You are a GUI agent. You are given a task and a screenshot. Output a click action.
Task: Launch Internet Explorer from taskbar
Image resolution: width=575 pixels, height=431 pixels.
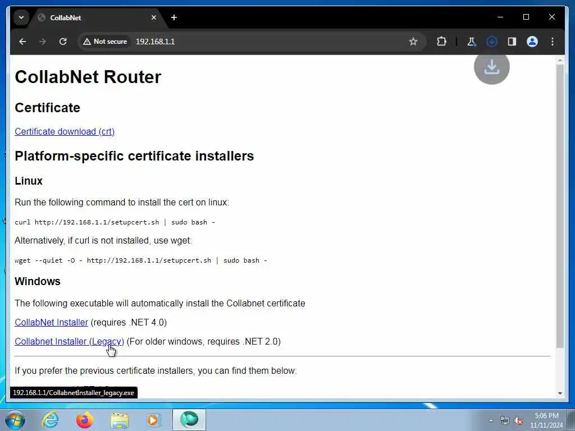pyautogui.click(x=50, y=420)
